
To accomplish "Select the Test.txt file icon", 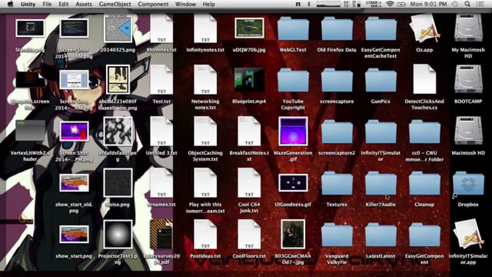I will (x=161, y=80).
